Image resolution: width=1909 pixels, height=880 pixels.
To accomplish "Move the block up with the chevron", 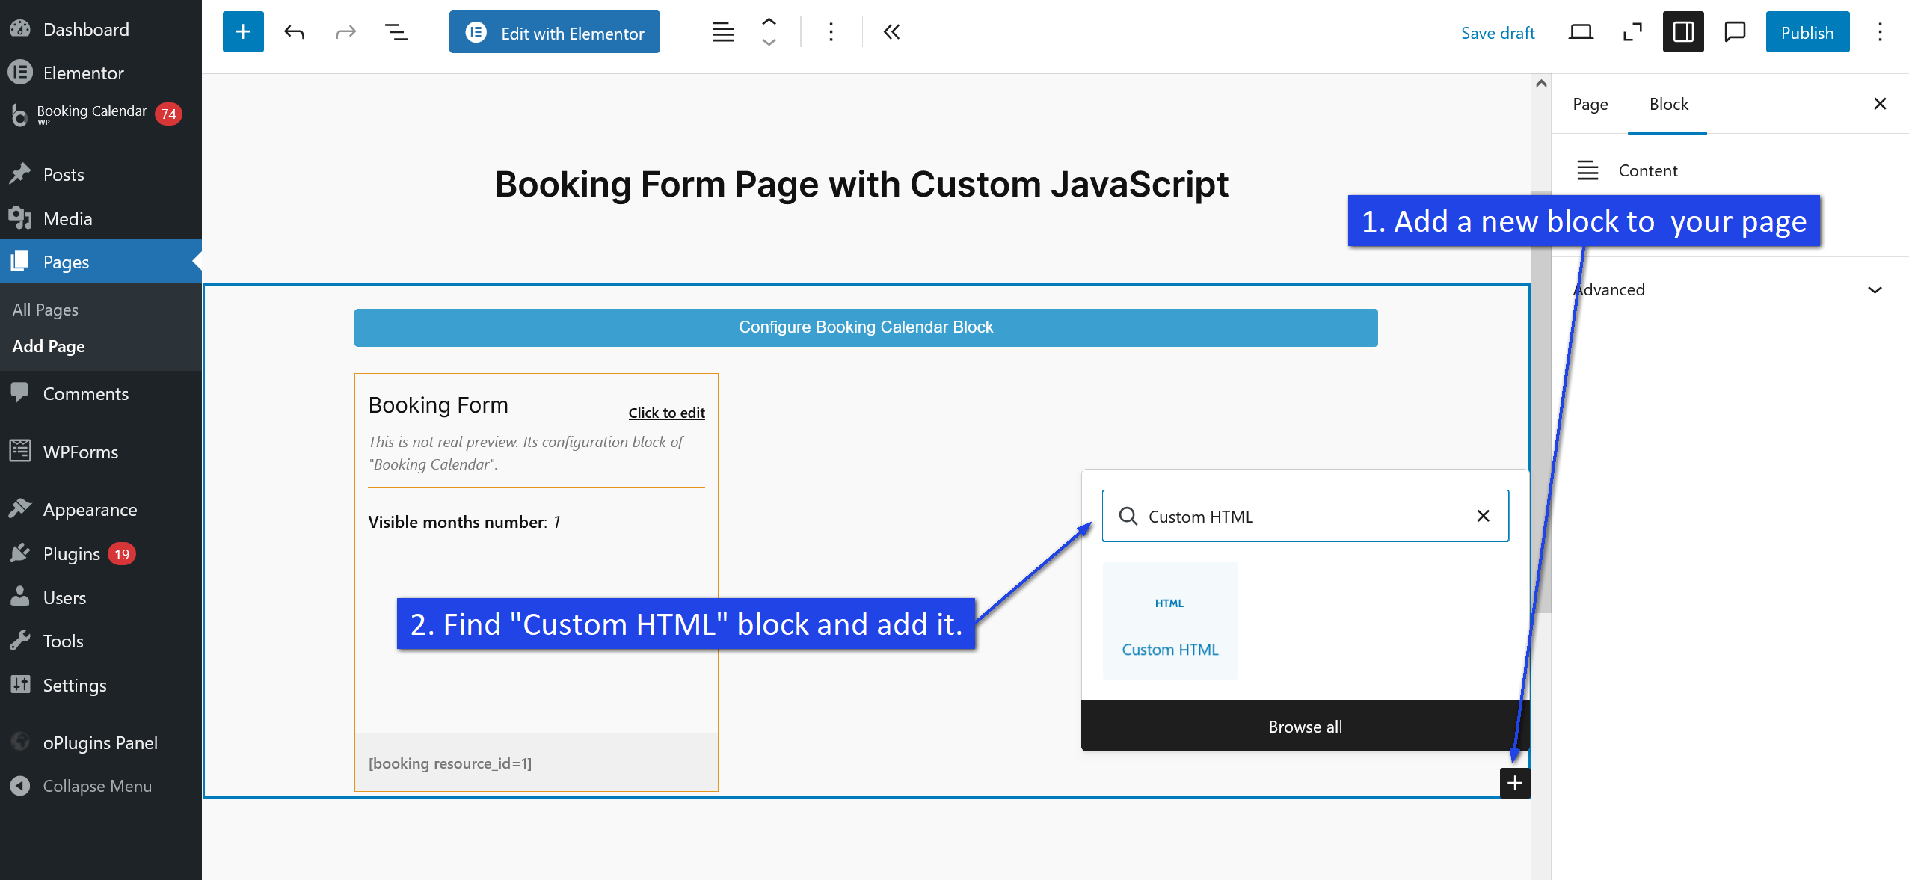I will tap(769, 22).
